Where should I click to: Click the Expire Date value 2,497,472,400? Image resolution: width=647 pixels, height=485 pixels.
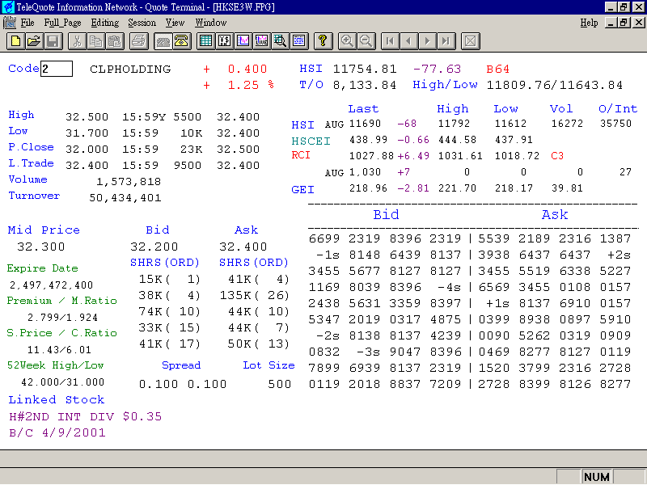pos(52,285)
